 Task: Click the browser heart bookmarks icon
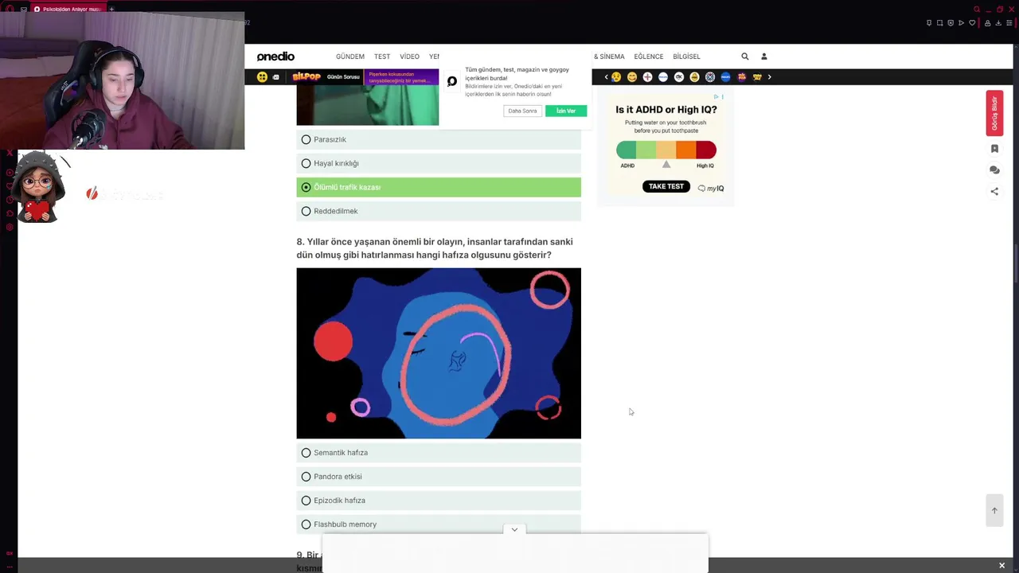(x=972, y=23)
